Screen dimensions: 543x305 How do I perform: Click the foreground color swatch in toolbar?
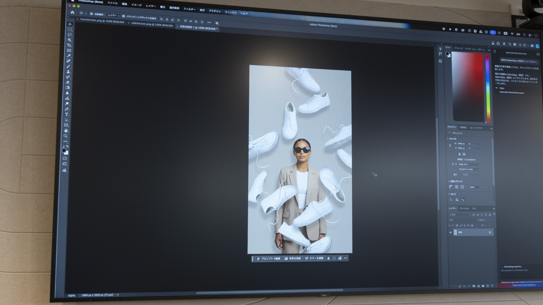[x=64, y=150]
